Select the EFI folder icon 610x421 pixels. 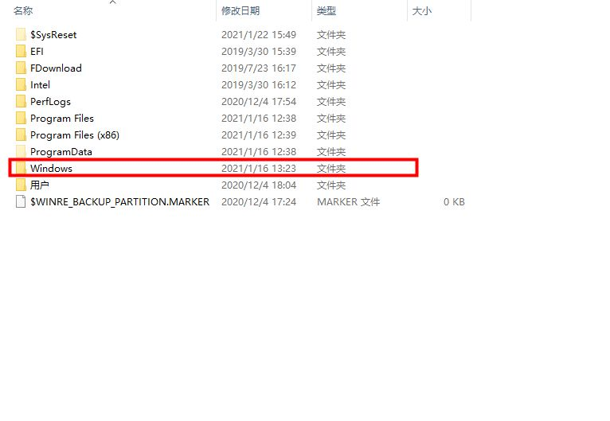pyautogui.click(x=21, y=51)
